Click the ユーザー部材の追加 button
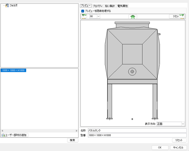 pyautogui.click(x=14, y=135)
